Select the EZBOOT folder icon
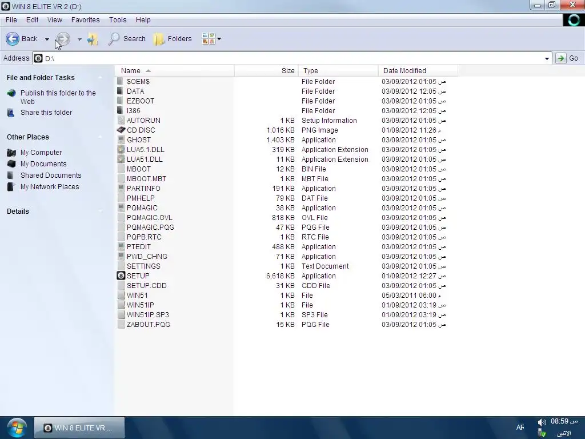Image resolution: width=585 pixels, height=439 pixels. [120, 101]
